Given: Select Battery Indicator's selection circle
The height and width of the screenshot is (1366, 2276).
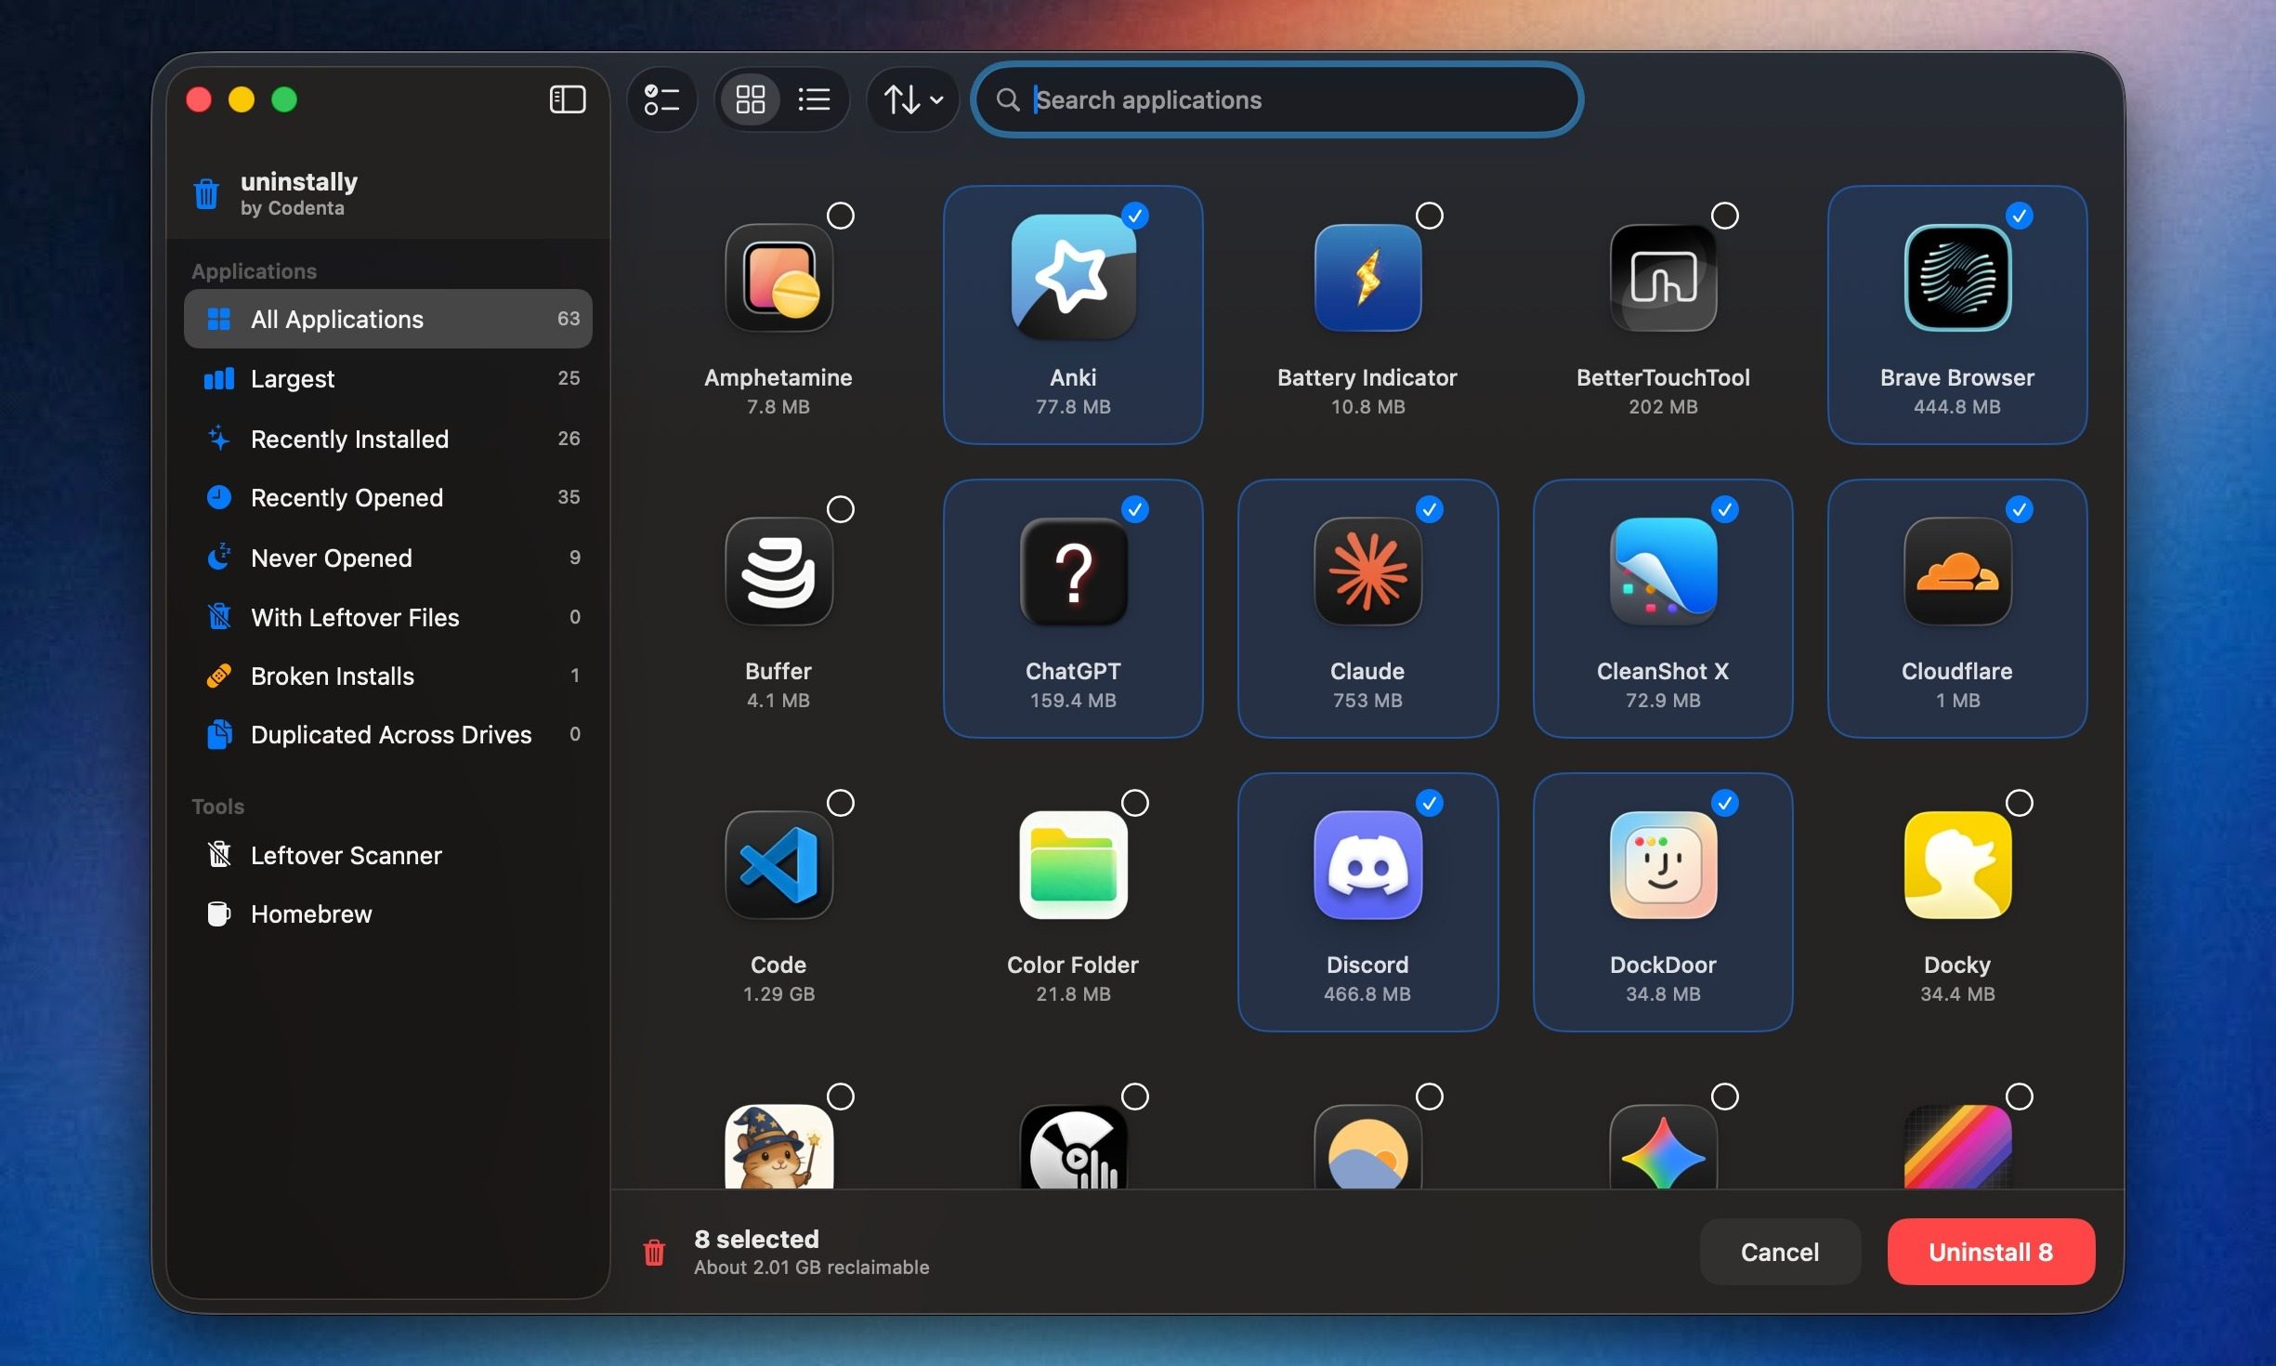Looking at the screenshot, I should point(1430,216).
